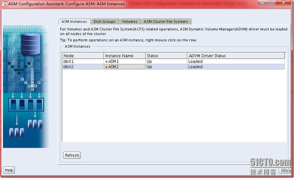This screenshot has width=294, height=178.
Task: Open the ASM Cluster File Systems tab
Action: point(166,22)
